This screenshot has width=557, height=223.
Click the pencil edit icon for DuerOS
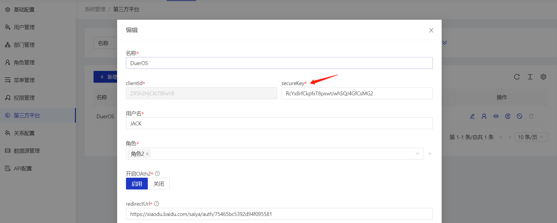(x=472, y=116)
